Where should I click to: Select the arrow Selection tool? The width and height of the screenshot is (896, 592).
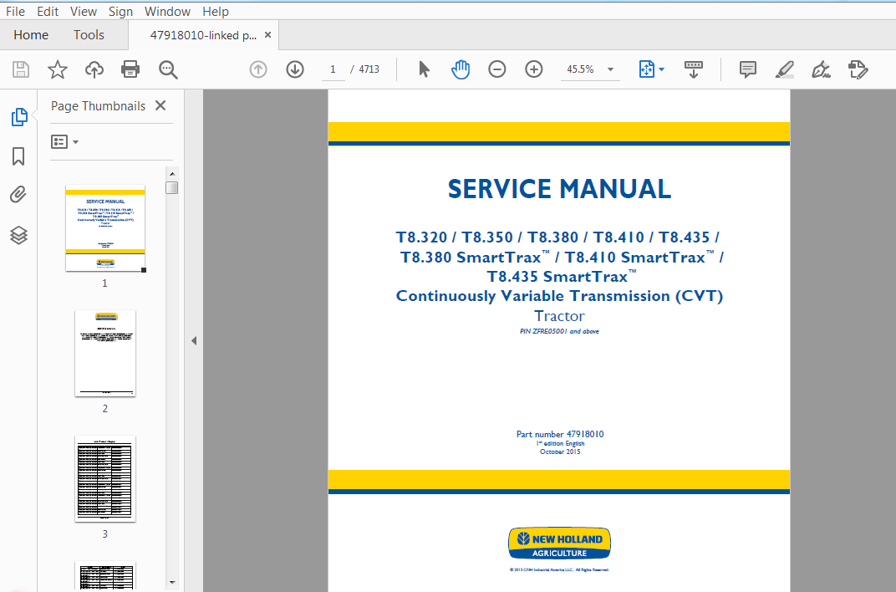(x=424, y=69)
